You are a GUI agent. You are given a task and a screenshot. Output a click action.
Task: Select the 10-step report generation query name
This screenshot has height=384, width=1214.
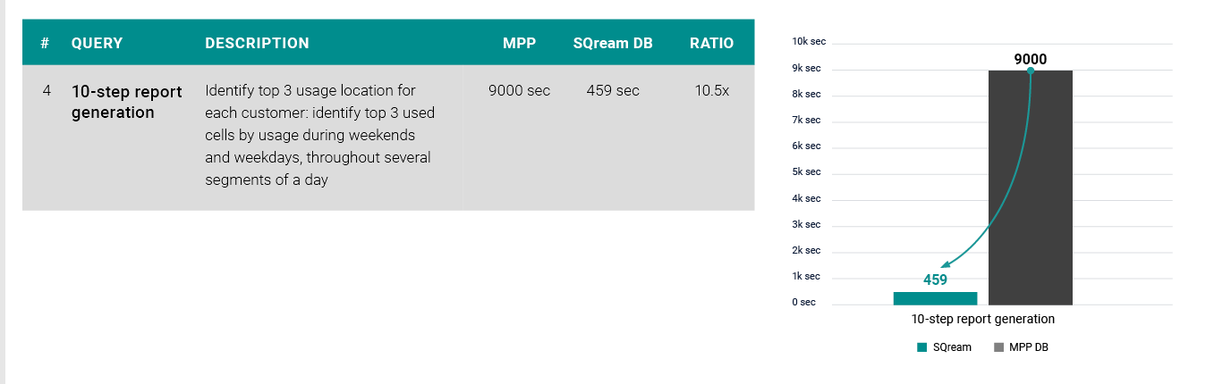click(x=126, y=102)
